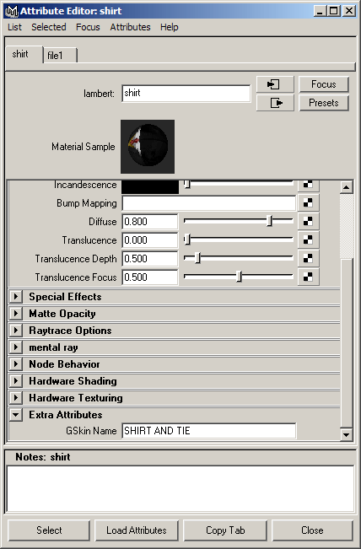The height and width of the screenshot is (549, 361).
Task: Expand the Raytrace Options section
Action: [x=15, y=331]
